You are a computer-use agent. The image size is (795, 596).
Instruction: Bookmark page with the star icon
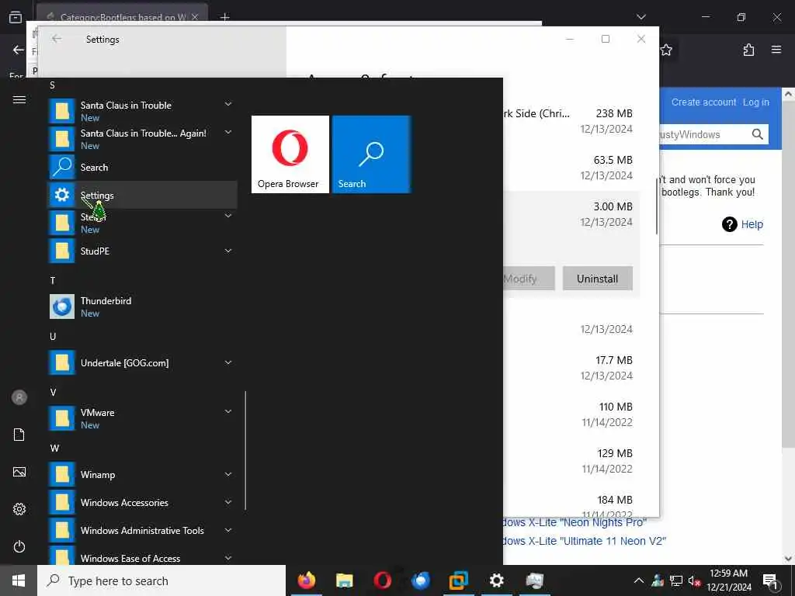[666, 50]
